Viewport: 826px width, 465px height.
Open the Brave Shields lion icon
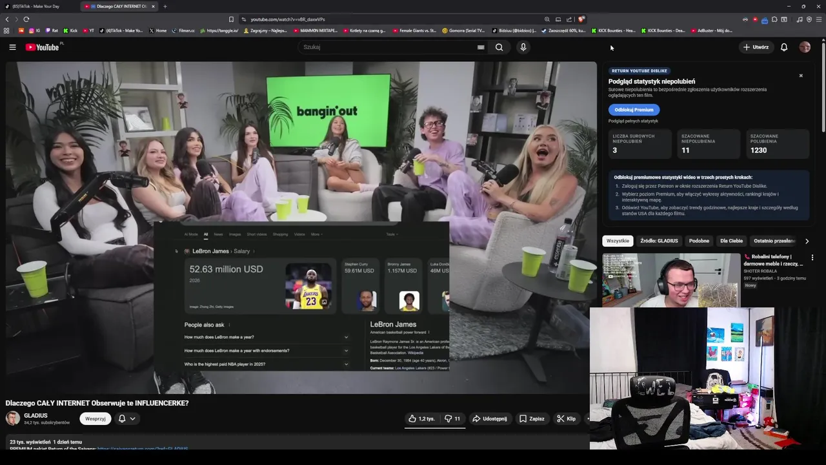tap(581, 19)
